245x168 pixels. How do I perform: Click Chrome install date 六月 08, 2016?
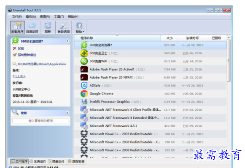tap(192, 93)
